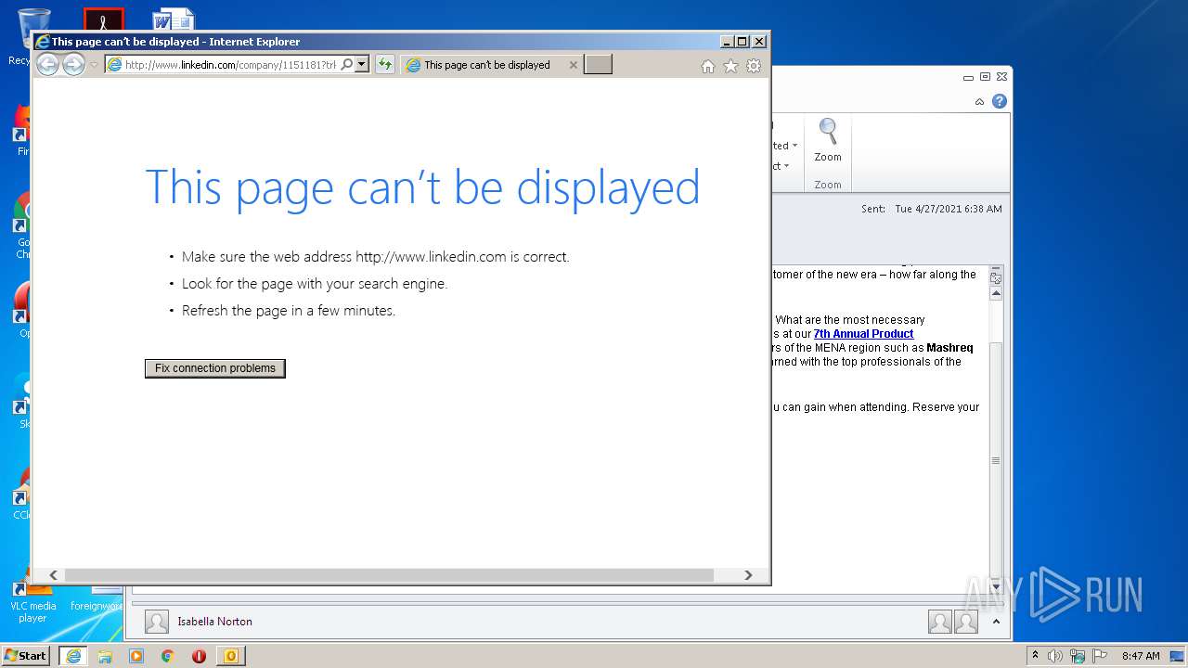Click the Outlook taskbar button
The width and height of the screenshot is (1188, 668).
point(231,656)
